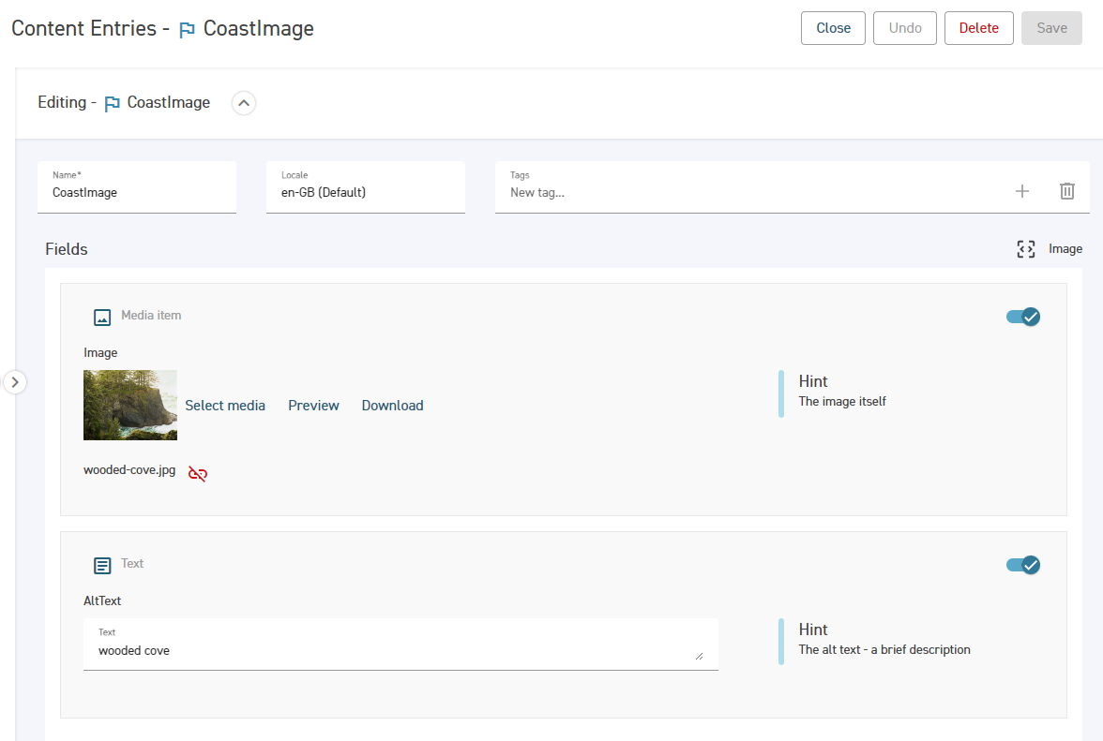Click the flag icon in page title
This screenshot has height=741, width=1103.
point(188,30)
